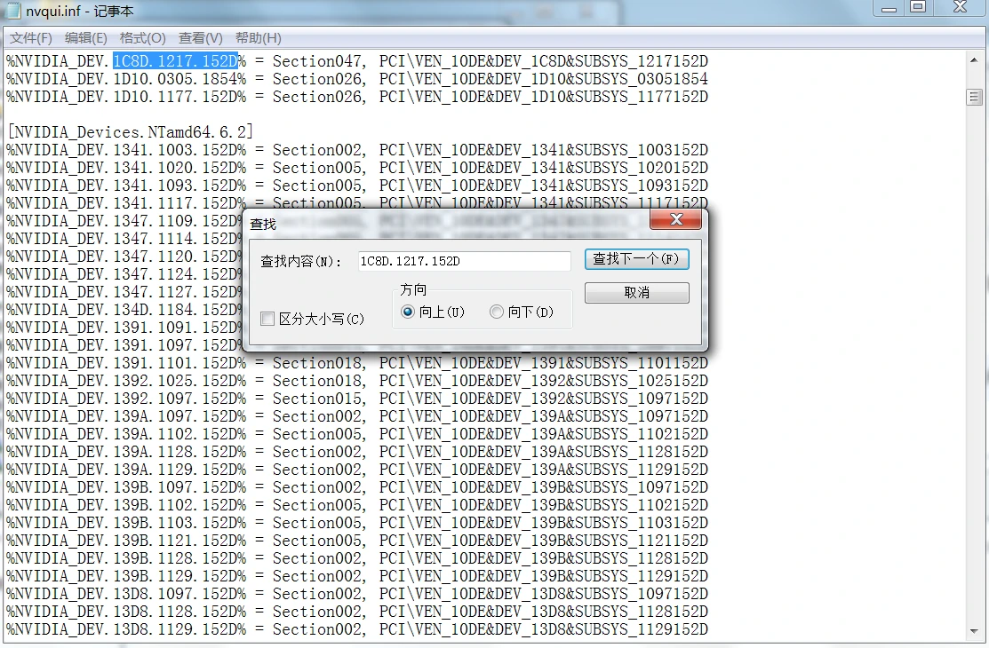Select 向下(D) direction radio button
989x648 pixels.
[497, 312]
